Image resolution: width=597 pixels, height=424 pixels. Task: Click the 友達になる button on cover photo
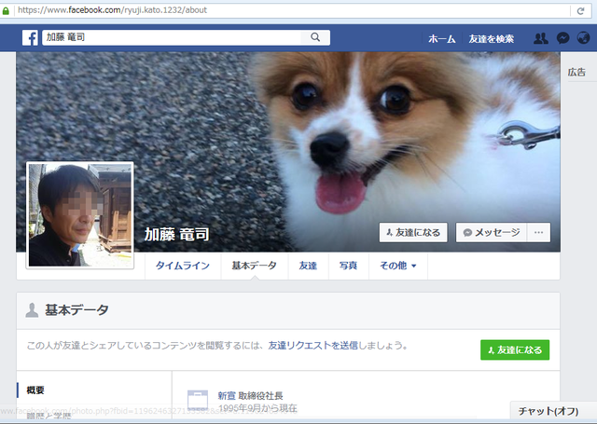click(x=413, y=232)
